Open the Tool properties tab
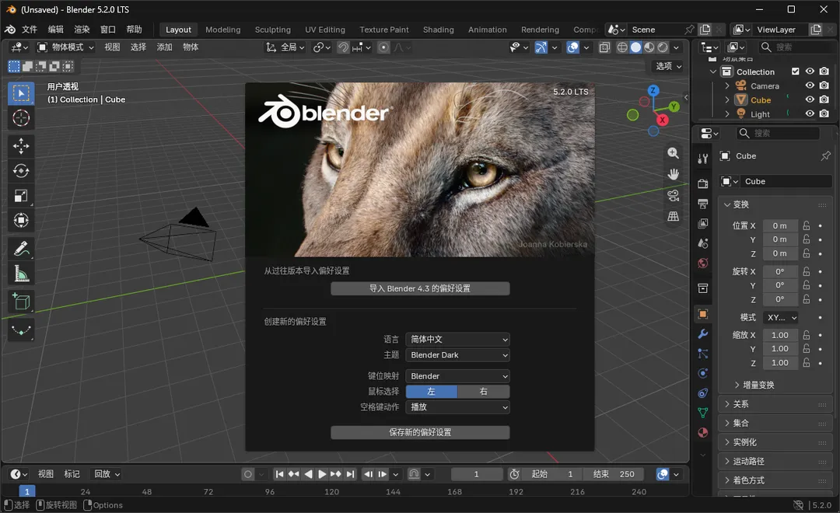Screen dimensions: 840x513 [703, 159]
